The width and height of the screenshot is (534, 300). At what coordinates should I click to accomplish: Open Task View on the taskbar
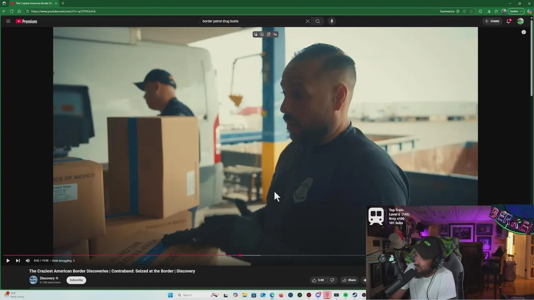226,295
